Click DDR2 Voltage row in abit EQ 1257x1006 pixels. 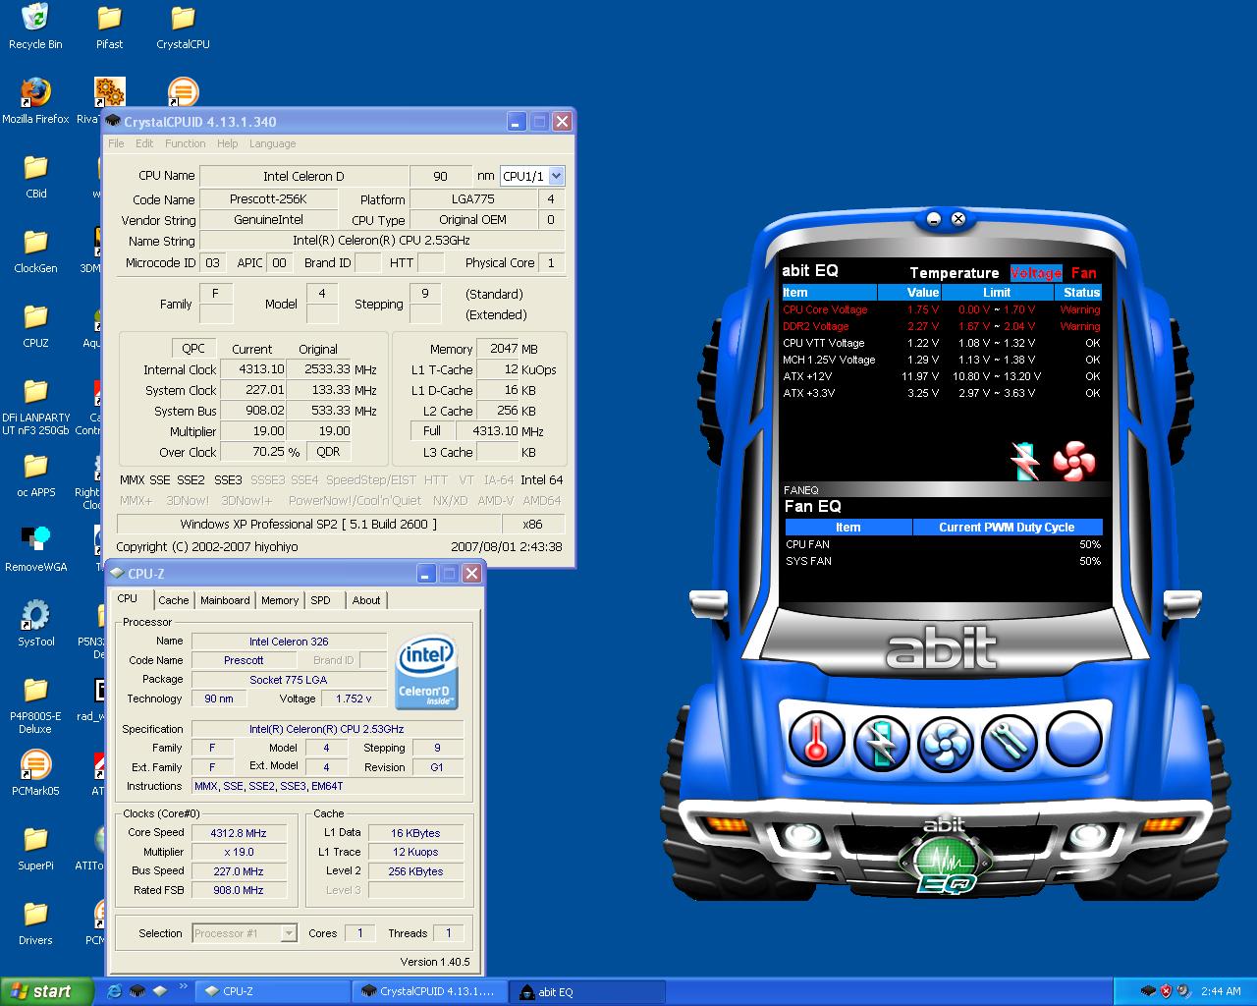coord(941,326)
